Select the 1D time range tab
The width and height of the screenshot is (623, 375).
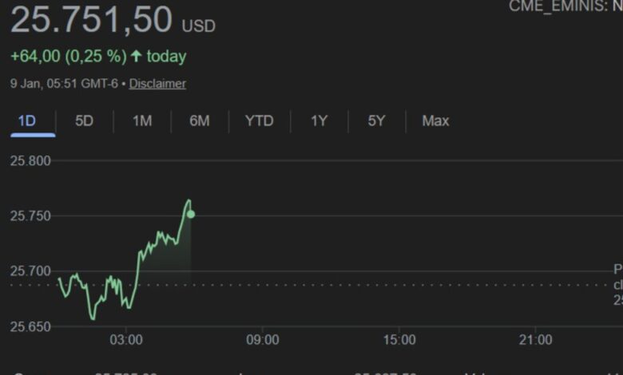point(27,121)
